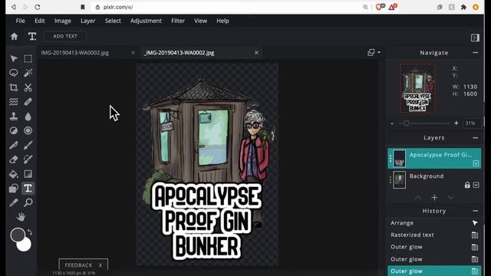Zoom in with navigator plus button
The height and width of the screenshot is (276, 491).
point(456,123)
